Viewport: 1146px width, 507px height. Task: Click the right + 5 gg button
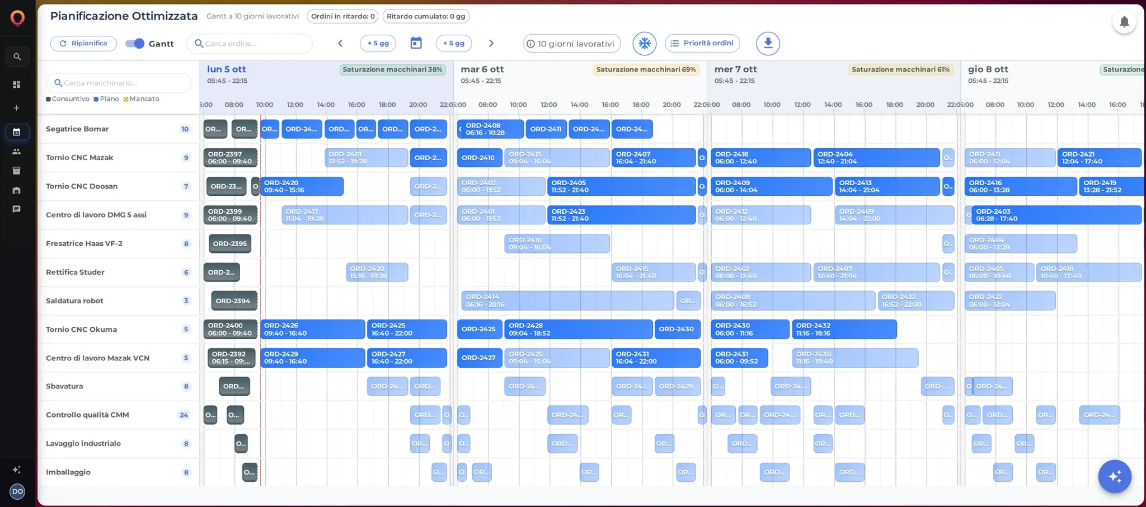click(x=454, y=43)
